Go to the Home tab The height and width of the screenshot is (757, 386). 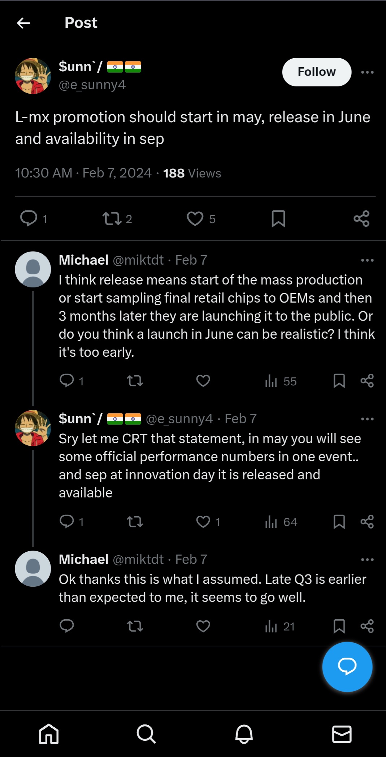tap(49, 734)
